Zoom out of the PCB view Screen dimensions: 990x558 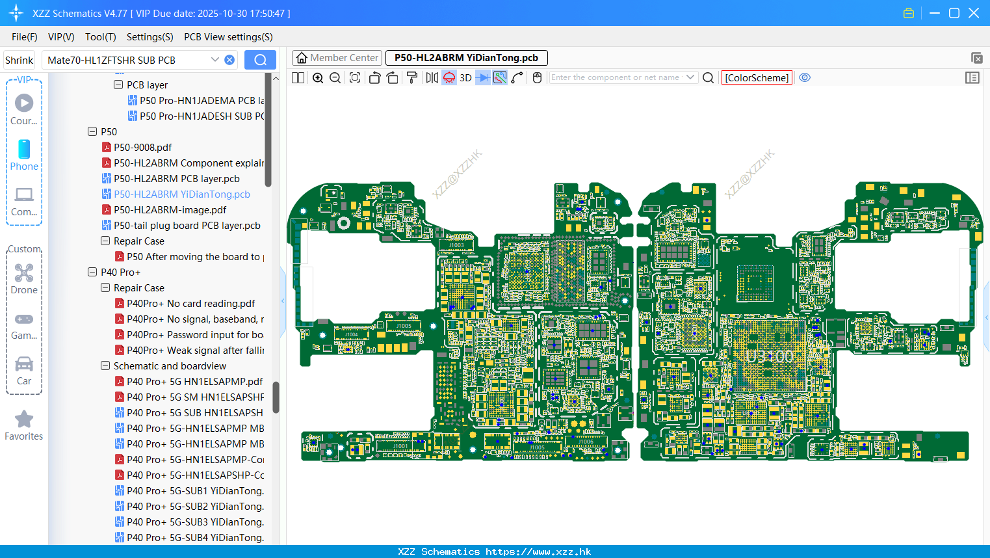335,77
